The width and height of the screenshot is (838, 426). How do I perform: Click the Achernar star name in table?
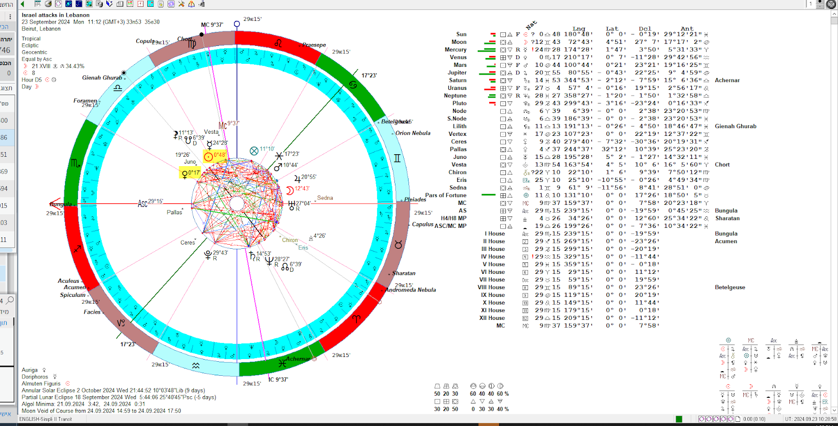click(x=727, y=80)
